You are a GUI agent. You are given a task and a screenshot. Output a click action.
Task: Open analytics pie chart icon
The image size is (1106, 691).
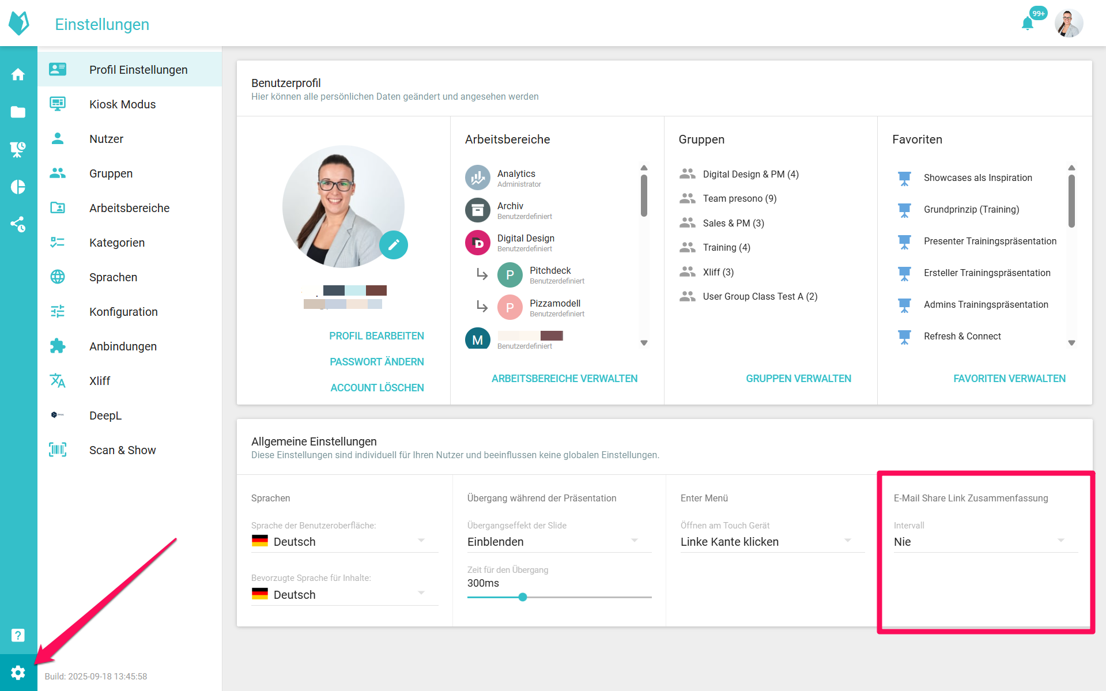pos(18,187)
